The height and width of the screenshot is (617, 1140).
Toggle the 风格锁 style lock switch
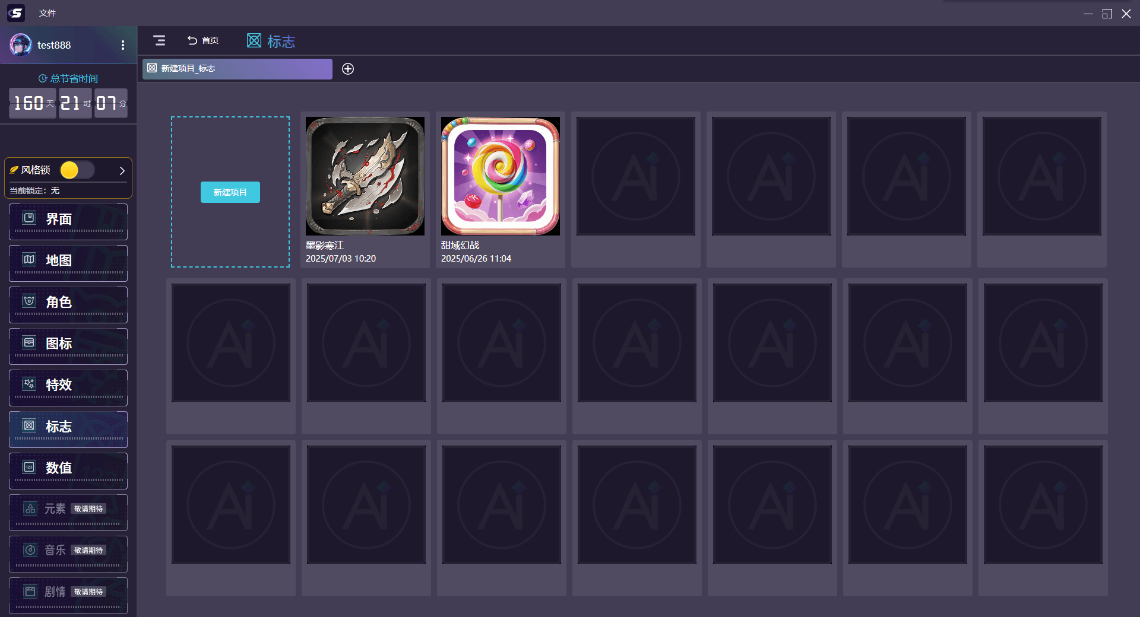point(77,170)
